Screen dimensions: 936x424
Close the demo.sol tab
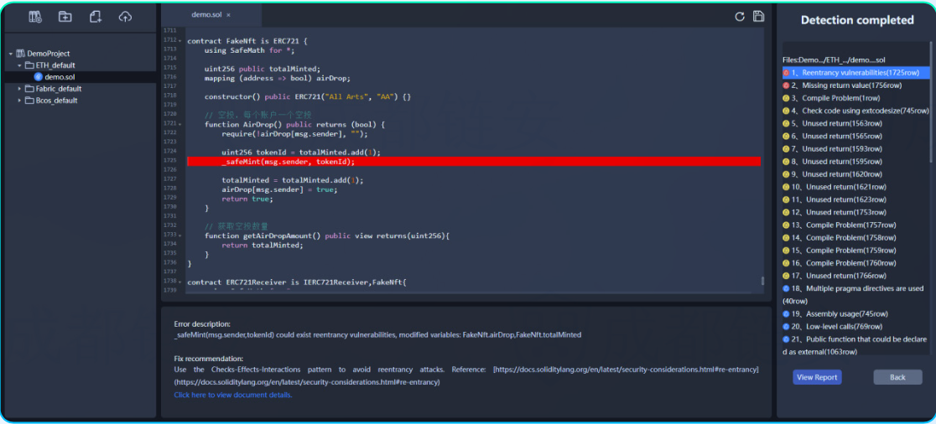[229, 15]
